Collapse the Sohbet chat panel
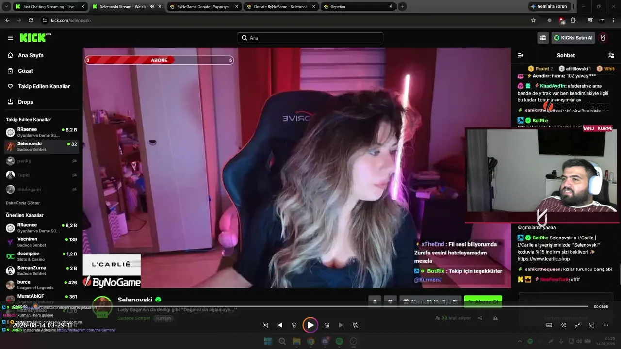Image resolution: width=621 pixels, height=349 pixels. 521,55
